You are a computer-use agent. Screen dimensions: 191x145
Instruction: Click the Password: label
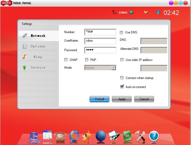click(71, 50)
